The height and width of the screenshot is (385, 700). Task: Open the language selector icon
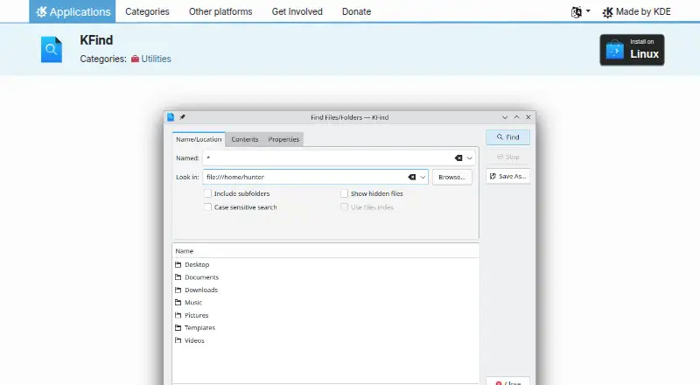[577, 12]
